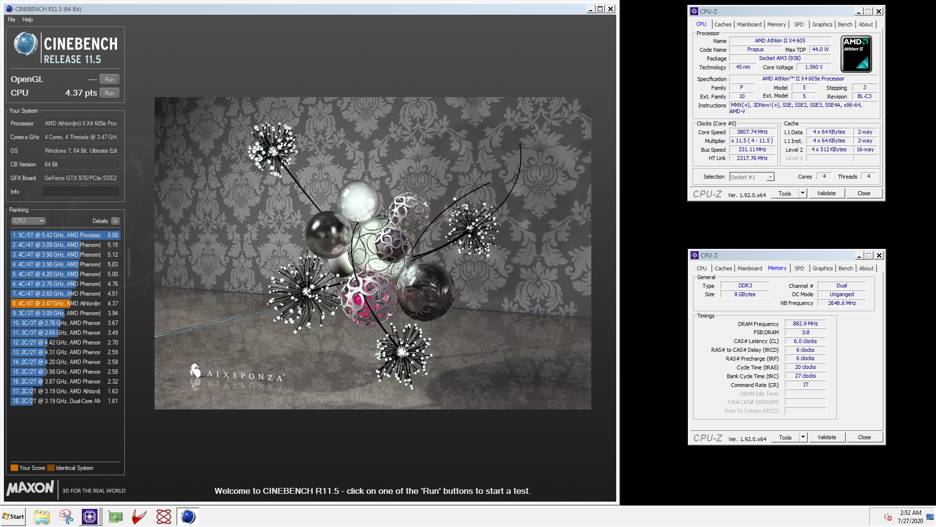This screenshot has height=527, width=936.
Task: Switch to the Cinebench taskbar button
Action: [x=188, y=516]
